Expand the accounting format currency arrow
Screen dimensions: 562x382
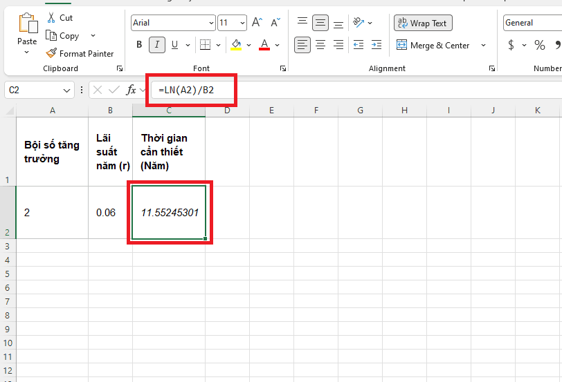point(524,45)
